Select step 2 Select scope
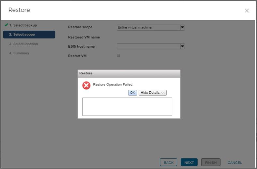 [29, 35]
